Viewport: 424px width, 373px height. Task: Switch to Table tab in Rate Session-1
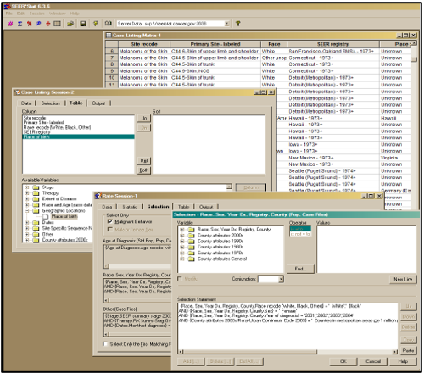point(183,207)
